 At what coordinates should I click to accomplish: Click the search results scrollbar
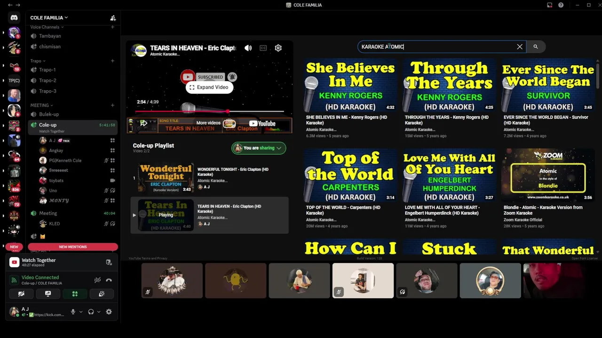coord(598,76)
